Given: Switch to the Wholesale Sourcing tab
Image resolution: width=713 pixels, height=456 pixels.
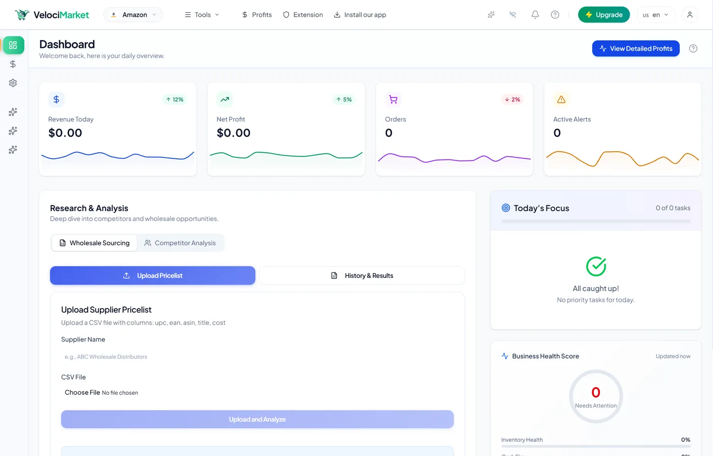Looking at the screenshot, I should (94, 243).
